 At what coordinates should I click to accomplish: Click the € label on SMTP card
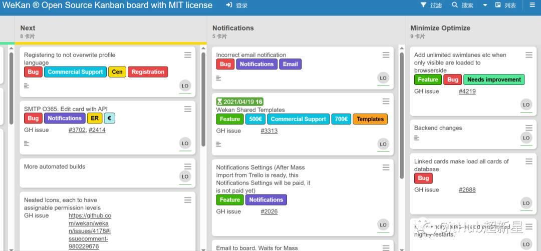click(109, 118)
